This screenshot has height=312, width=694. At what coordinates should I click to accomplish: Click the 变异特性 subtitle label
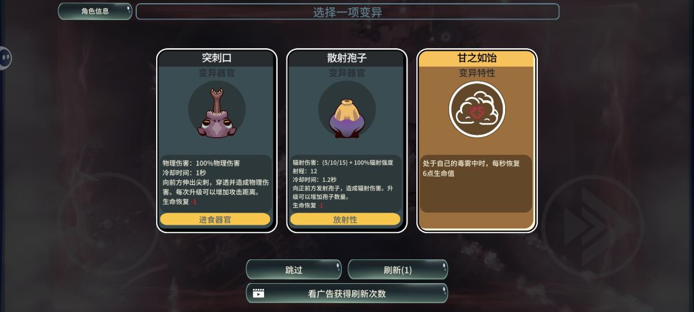click(x=477, y=73)
